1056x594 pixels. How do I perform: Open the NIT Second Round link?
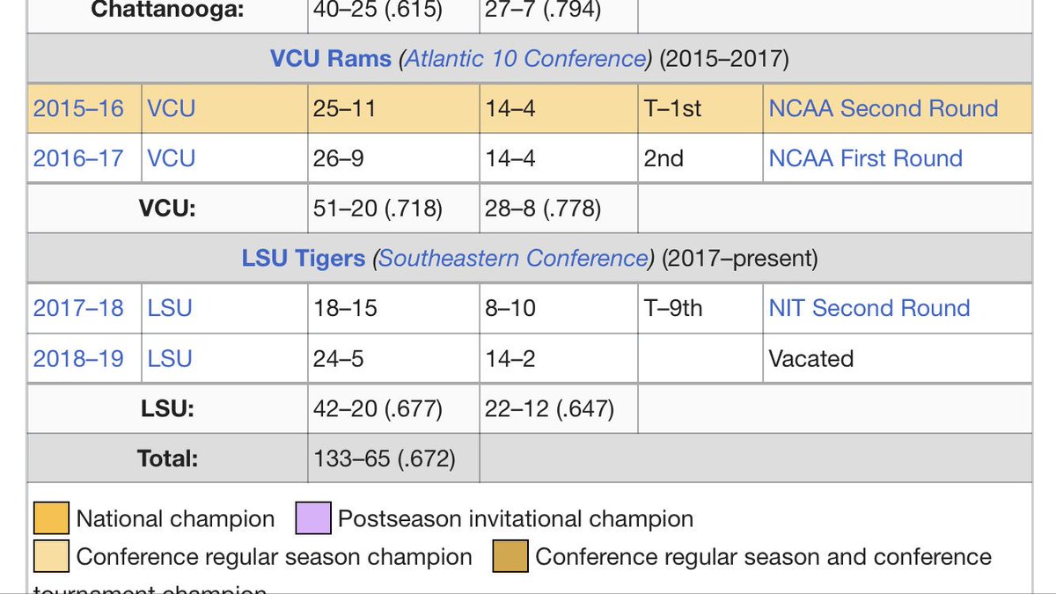(x=869, y=308)
